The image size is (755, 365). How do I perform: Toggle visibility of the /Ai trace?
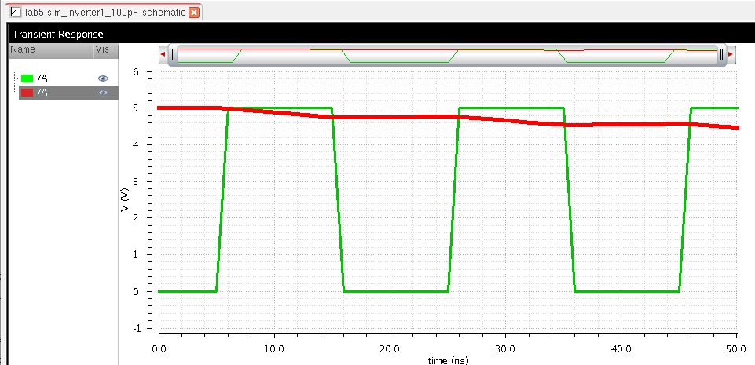point(103,93)
